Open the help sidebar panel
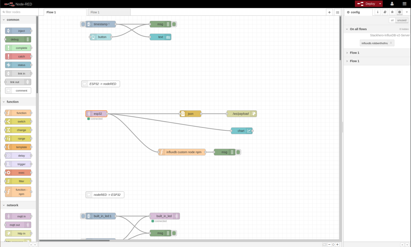The width and height of the screenshot is (411, 247). click(385, 12)
